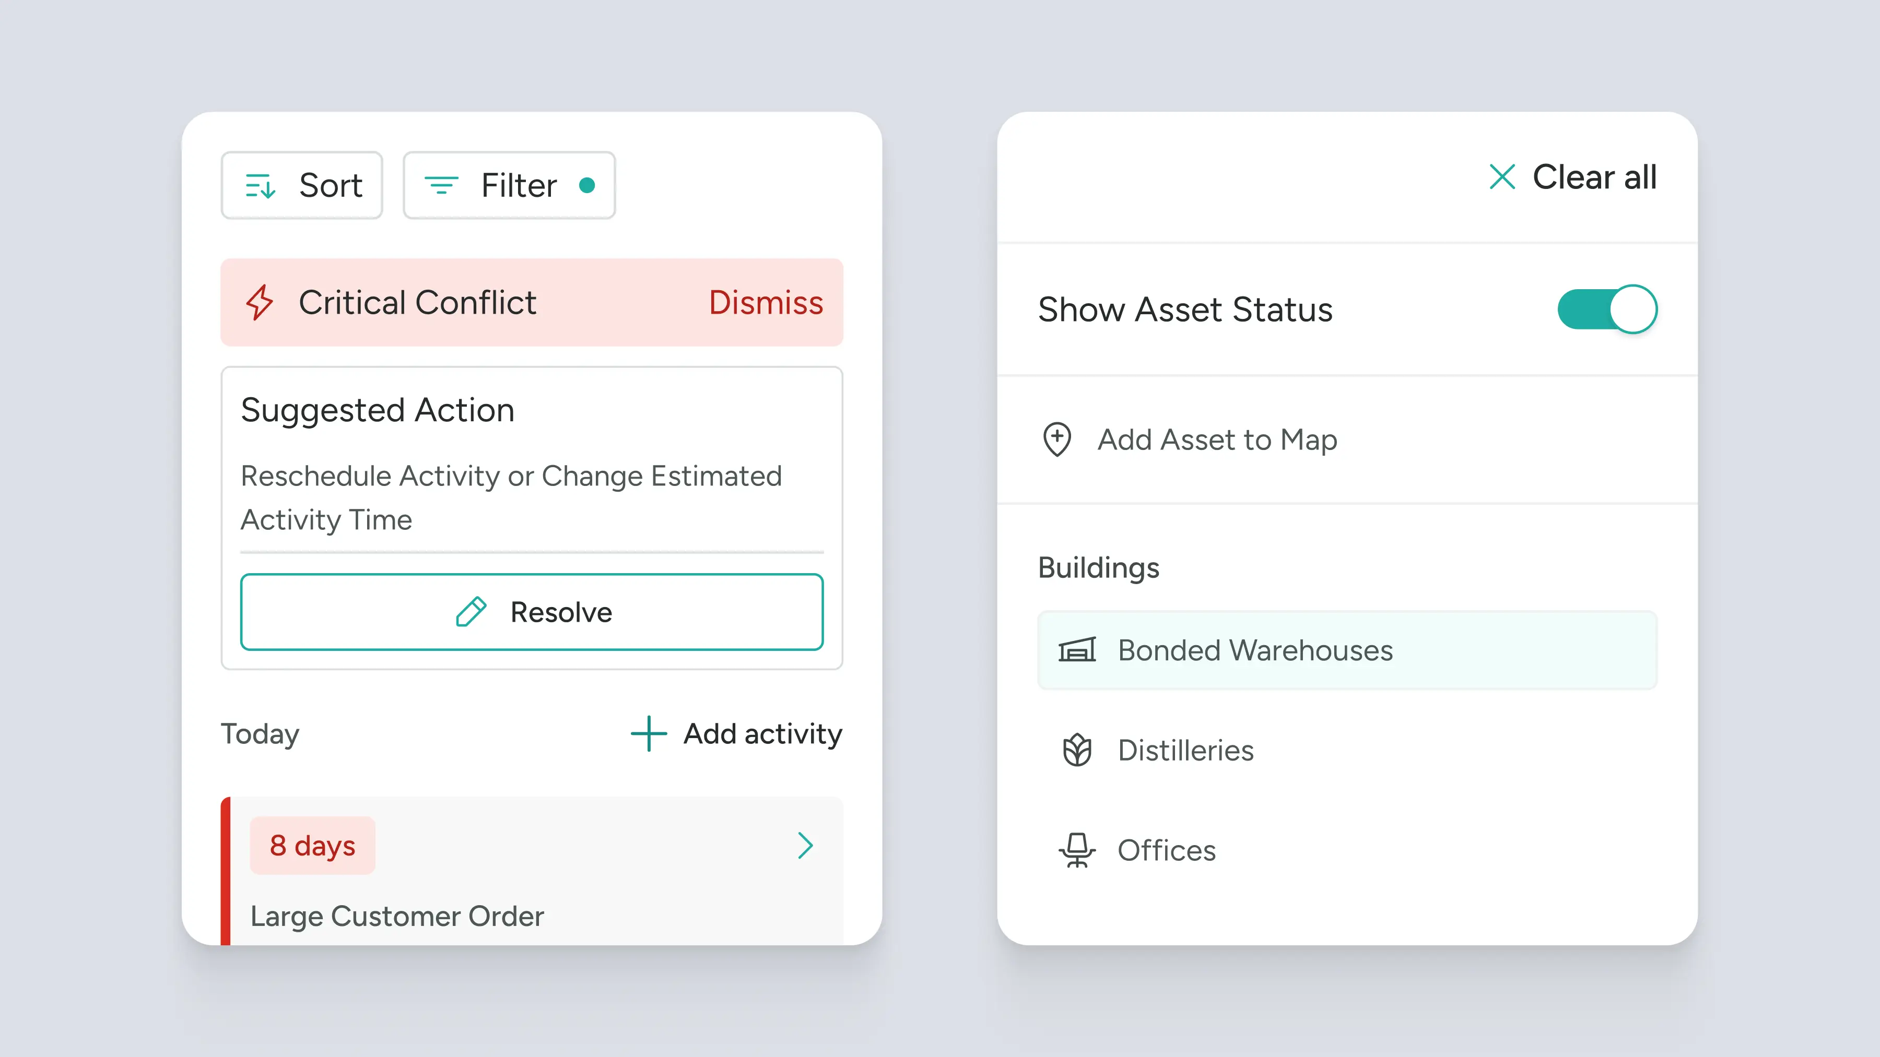Click the 8 days red badge

pos(312,846)
